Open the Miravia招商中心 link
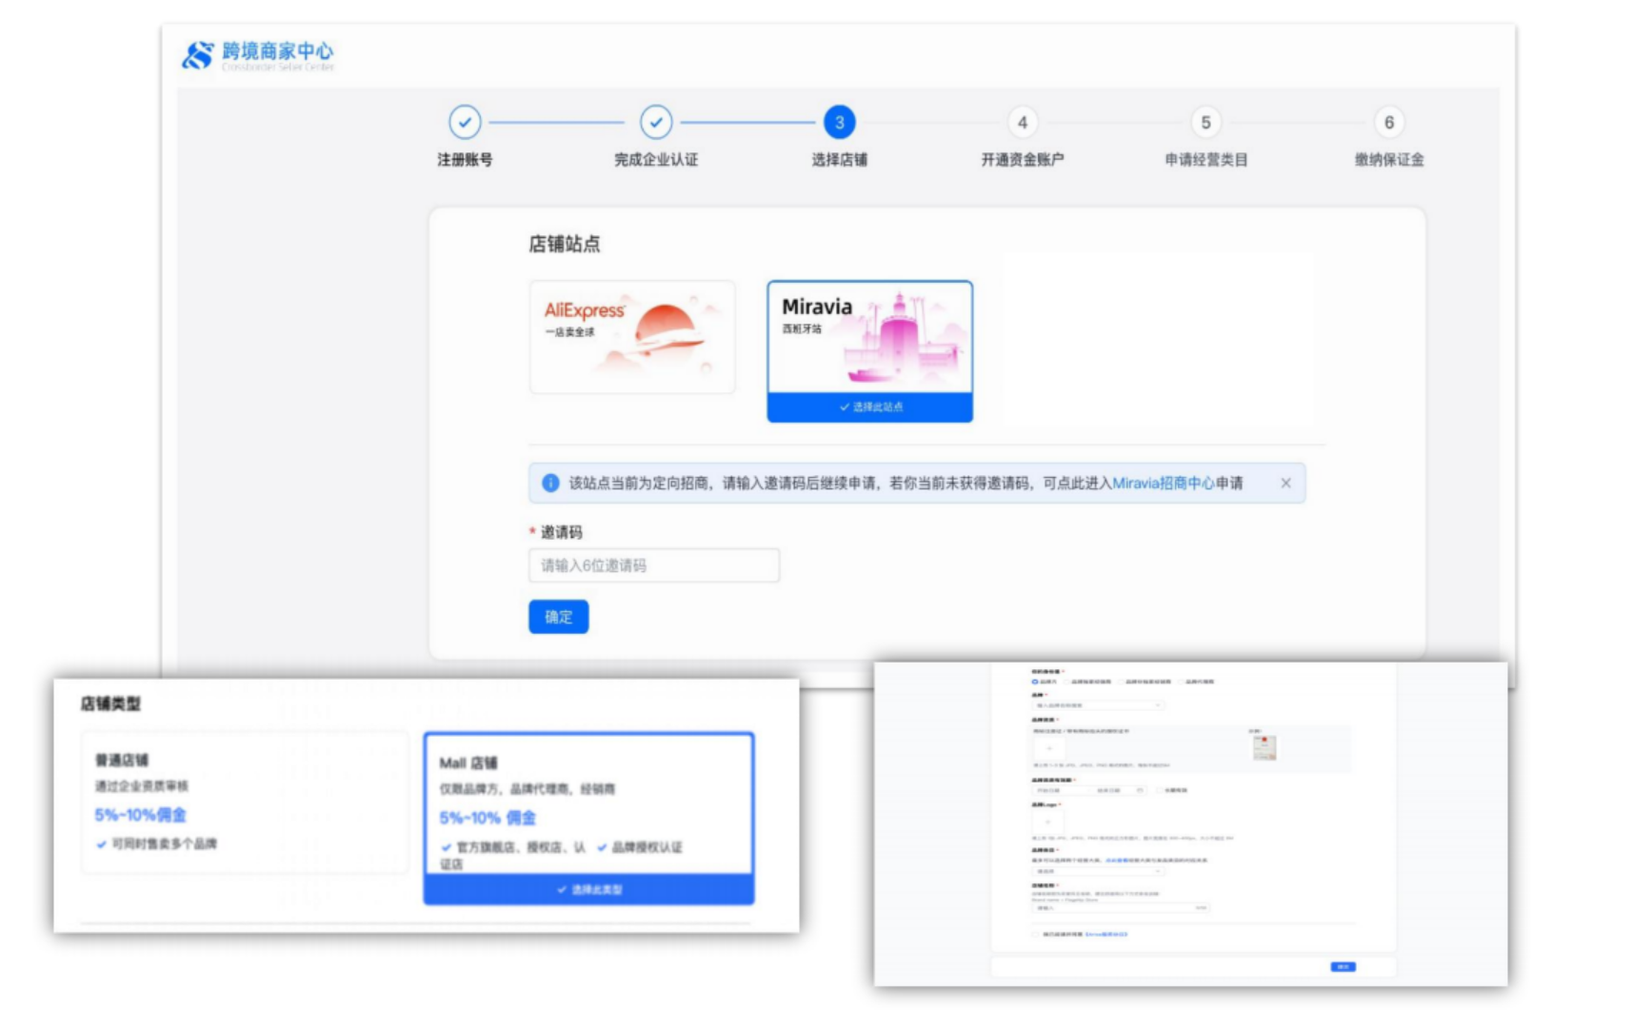Screen dimensions: 1632x1031 1163,484
